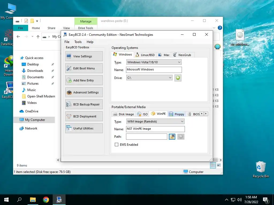Click the Add New Entry button
Viewport: 274px width, 205px height.
point(84,80)
